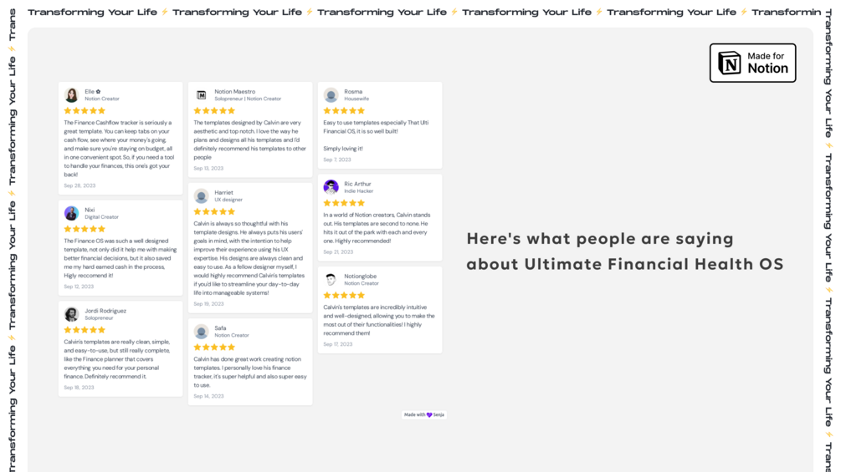Click the verified badge beside Elle's name
Viewport: 841px width, 472px height.
[x=98, y=92]
